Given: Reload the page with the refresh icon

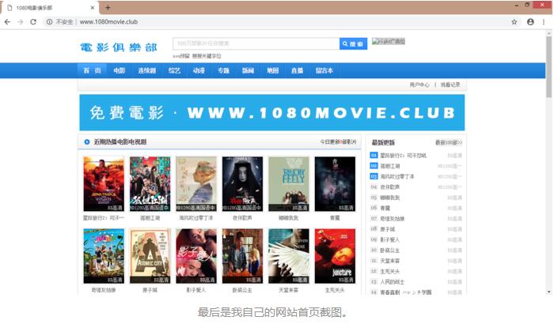Looking at the screenshot, I should 33,22.
